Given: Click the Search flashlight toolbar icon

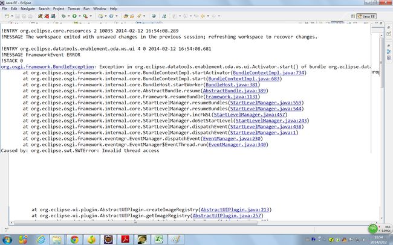Looking at the screenshot, I should [139, 16].
